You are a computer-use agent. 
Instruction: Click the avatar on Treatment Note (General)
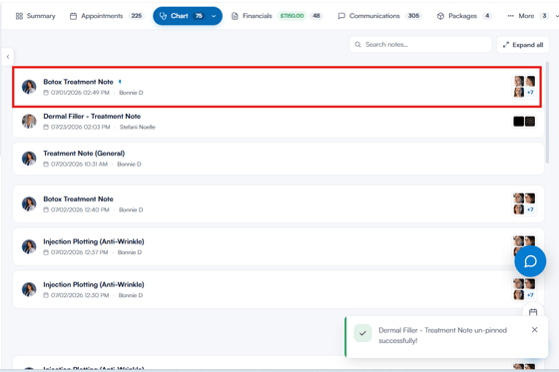(x=29, y=159)
